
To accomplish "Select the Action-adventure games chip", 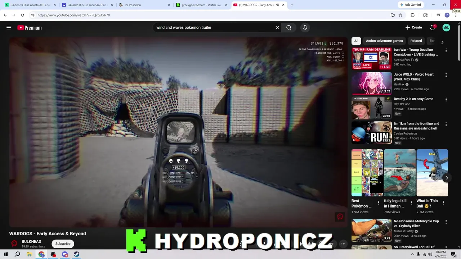I will point(384,41).
